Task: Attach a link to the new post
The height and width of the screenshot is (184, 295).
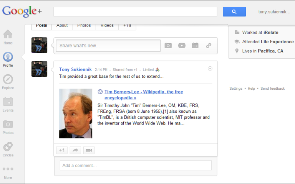Action: point(209,46)
